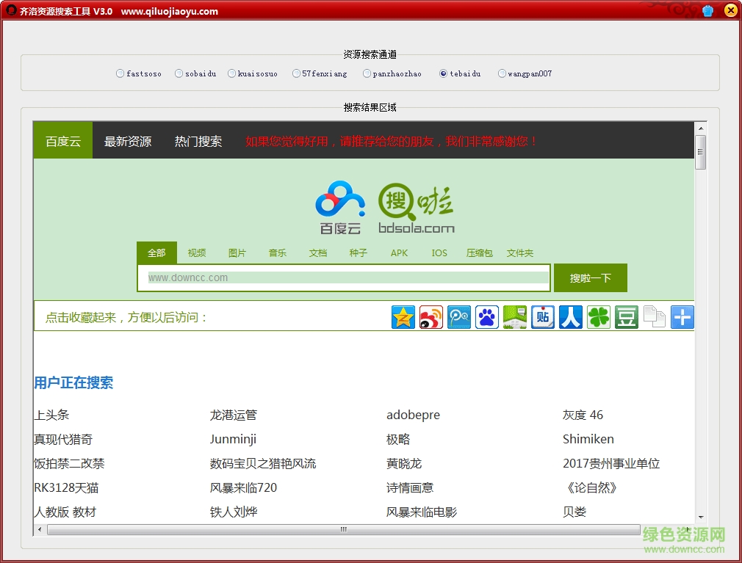Select the fastsoso search channel

(119, 73)
